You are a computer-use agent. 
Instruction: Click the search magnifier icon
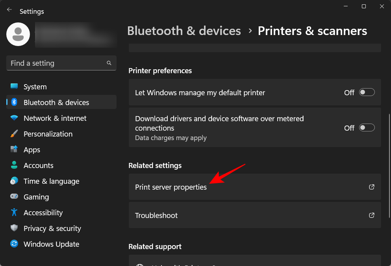tap(109, 63)
